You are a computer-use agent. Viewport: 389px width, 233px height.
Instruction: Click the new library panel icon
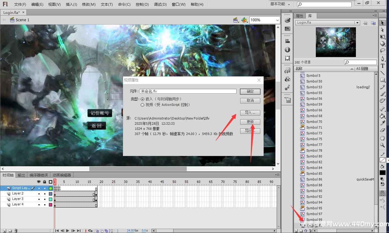(373, 23)
